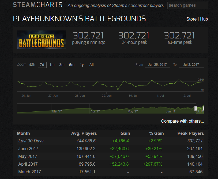This screenshot has height=179, width=218.
Task: Click May '17 in the navigator timeline
Action: click(133, 111)
